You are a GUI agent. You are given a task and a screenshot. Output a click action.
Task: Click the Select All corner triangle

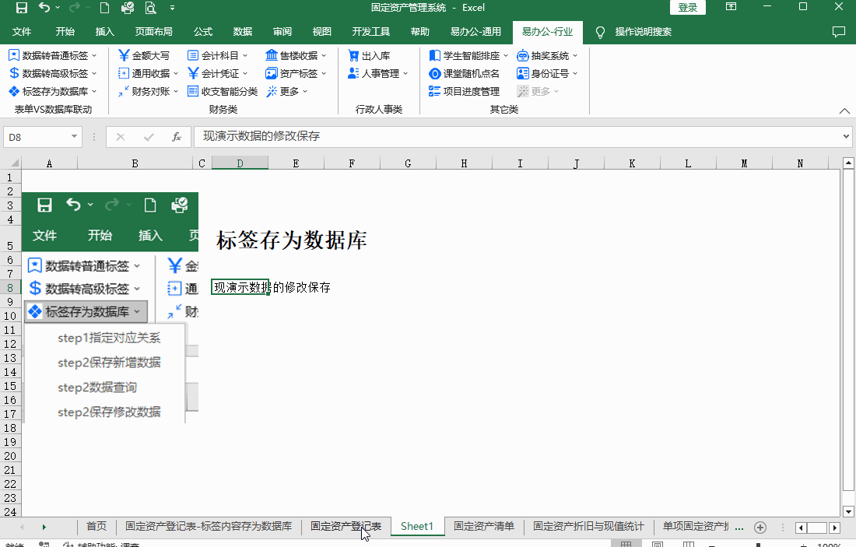click(x=14, y=163)
